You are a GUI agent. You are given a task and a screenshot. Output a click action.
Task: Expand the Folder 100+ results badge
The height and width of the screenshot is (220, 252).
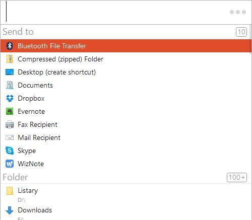[x=237, y=177]
